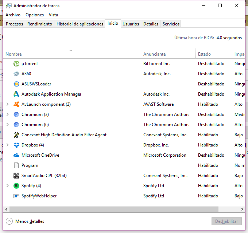This screenshot has height=233, width=248.
Task: Click the scrollbar left arrow
Action: pos(6,209)
